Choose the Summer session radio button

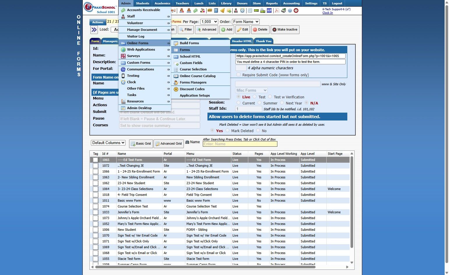[260, 103]
